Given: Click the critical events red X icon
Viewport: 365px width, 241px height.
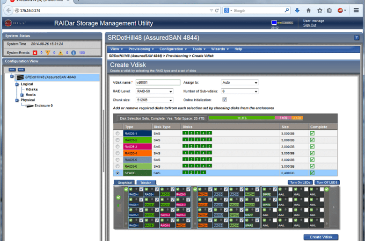Looking at the screenshot, I should 35,53.
